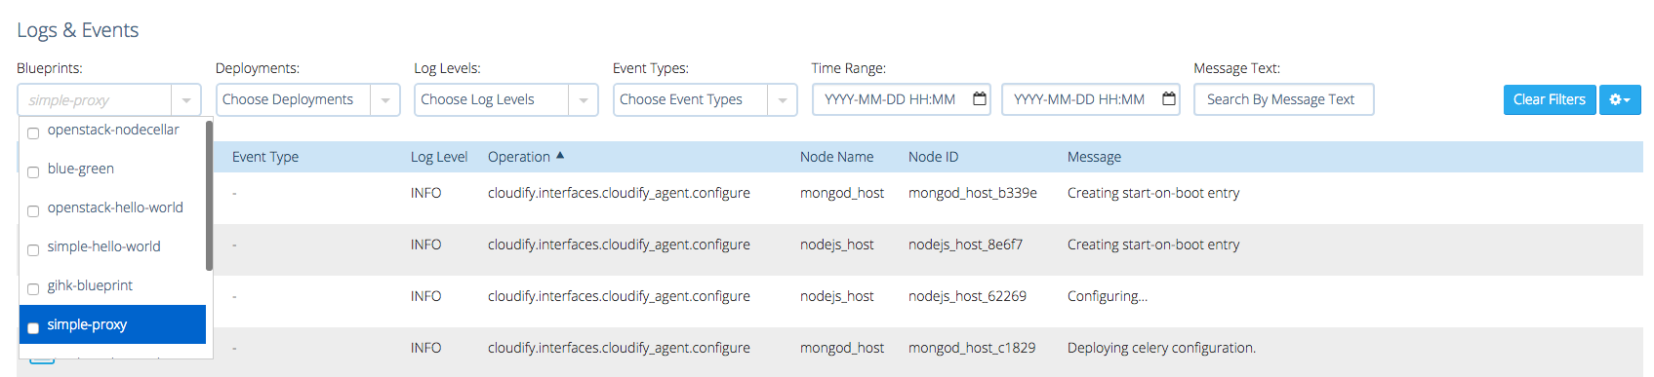Click the Logs & Events title
Viewport: 1654px width, 377px height.
click(x=78, y=30)
